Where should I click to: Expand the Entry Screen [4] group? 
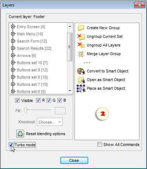tap(13, 26)
